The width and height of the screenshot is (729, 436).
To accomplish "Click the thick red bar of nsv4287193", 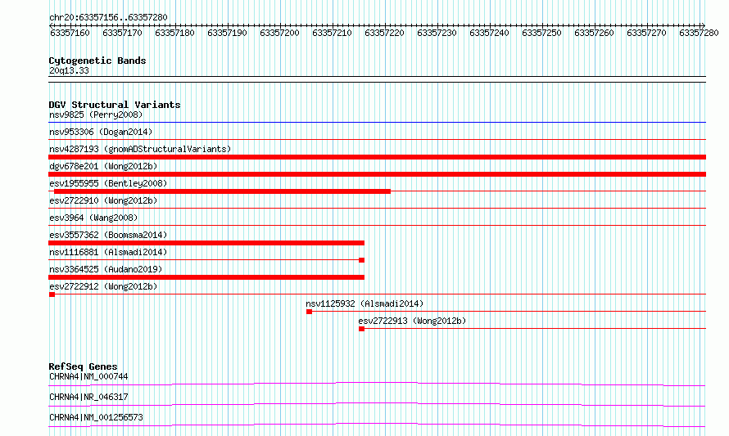I will pos(377,157).
